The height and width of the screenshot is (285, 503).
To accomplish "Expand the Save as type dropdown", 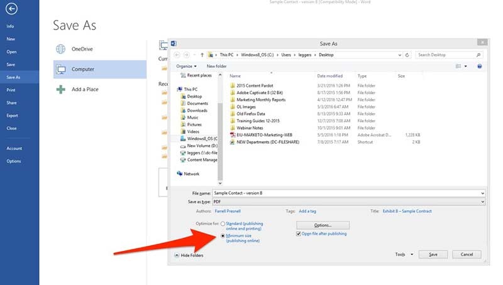I will point(482,202).
